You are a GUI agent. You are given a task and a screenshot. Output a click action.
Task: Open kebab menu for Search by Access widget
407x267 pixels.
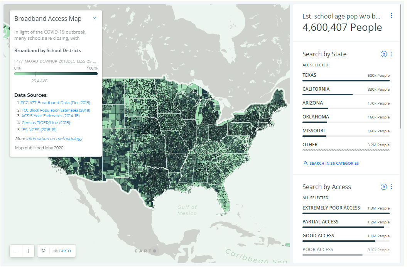[x=392, y=187]
